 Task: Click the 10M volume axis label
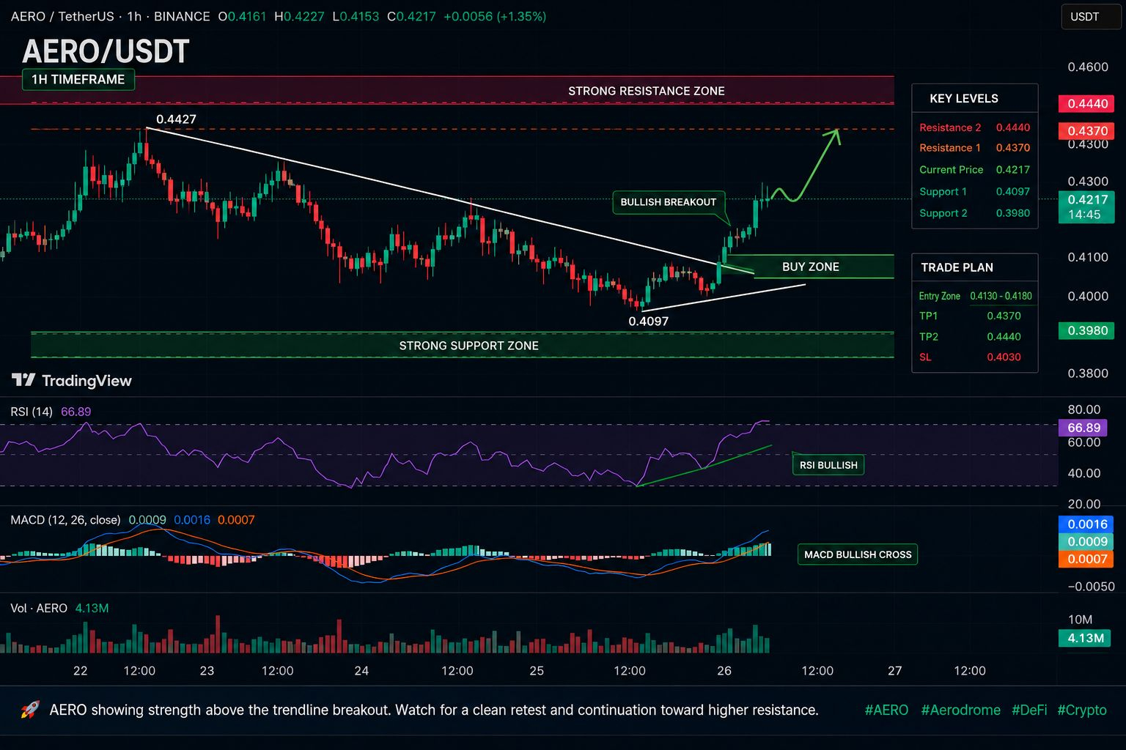coord(1080,620)
